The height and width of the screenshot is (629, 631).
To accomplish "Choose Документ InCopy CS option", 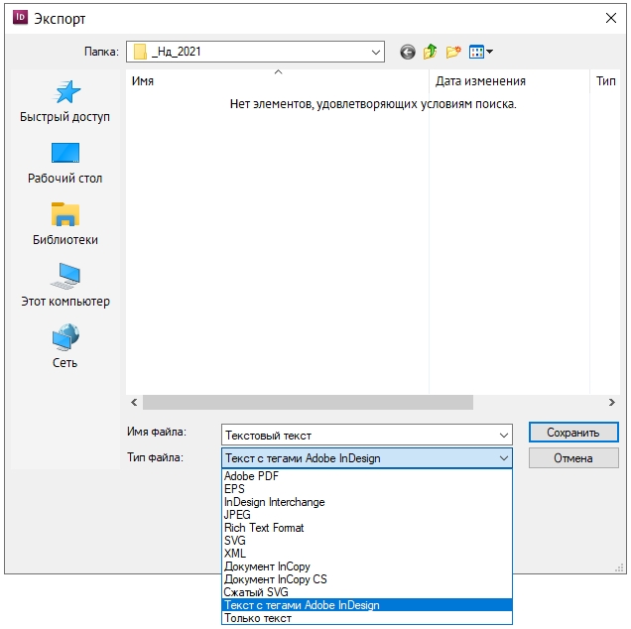I will [x=367, y=579].
